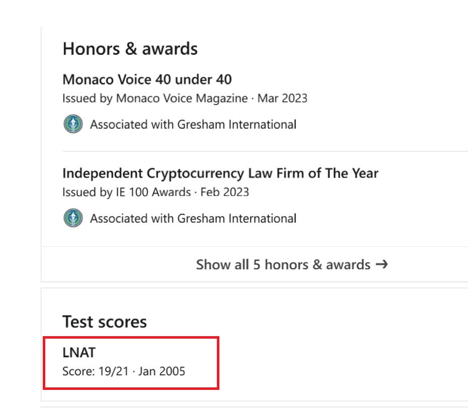The height and width of the screenshot is (408, 468).
Task: Click the Jan 2005 test date
Action: pyautogui.click(x=162, y=371)
